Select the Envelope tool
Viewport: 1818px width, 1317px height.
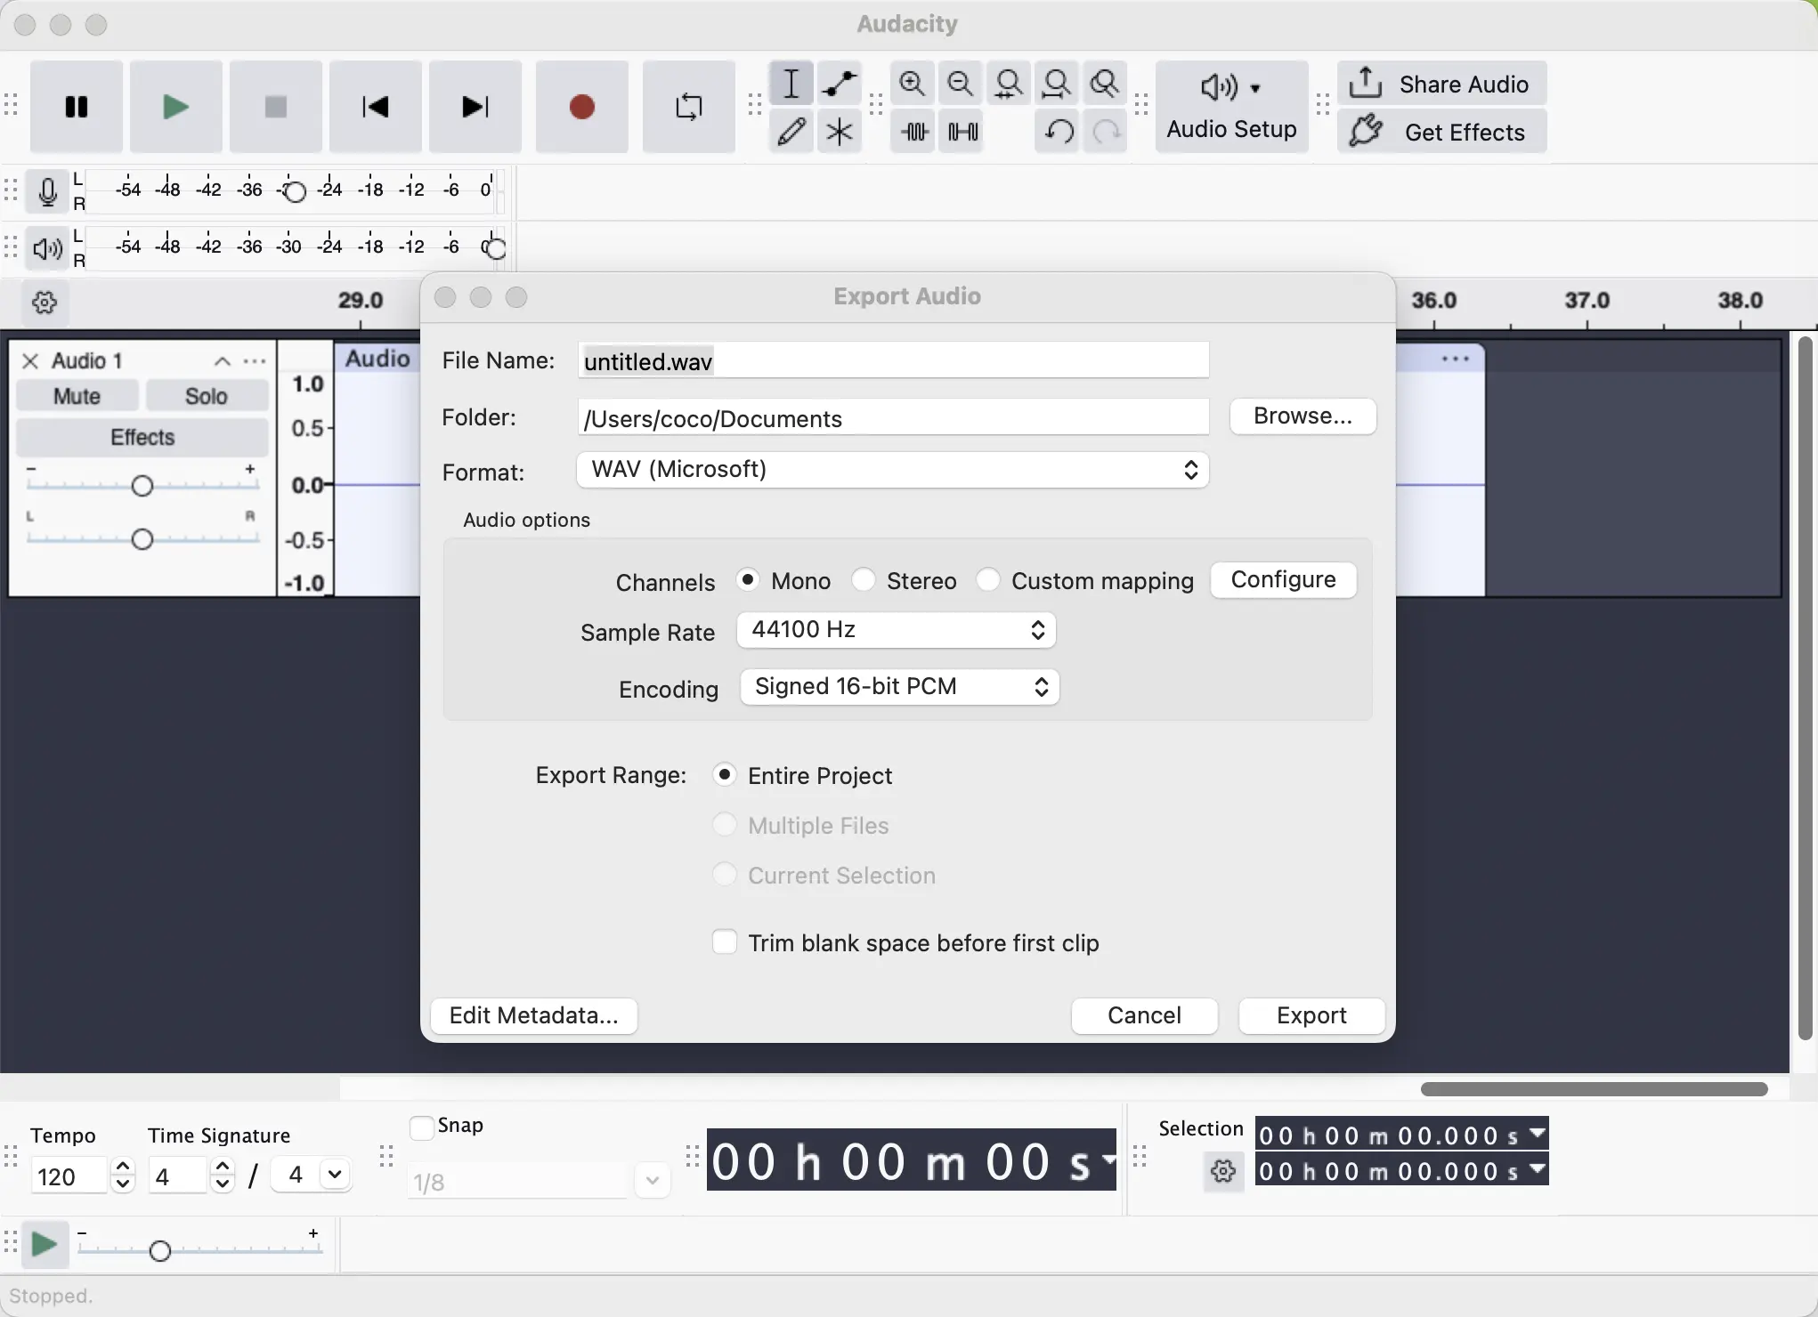(839, 85)
